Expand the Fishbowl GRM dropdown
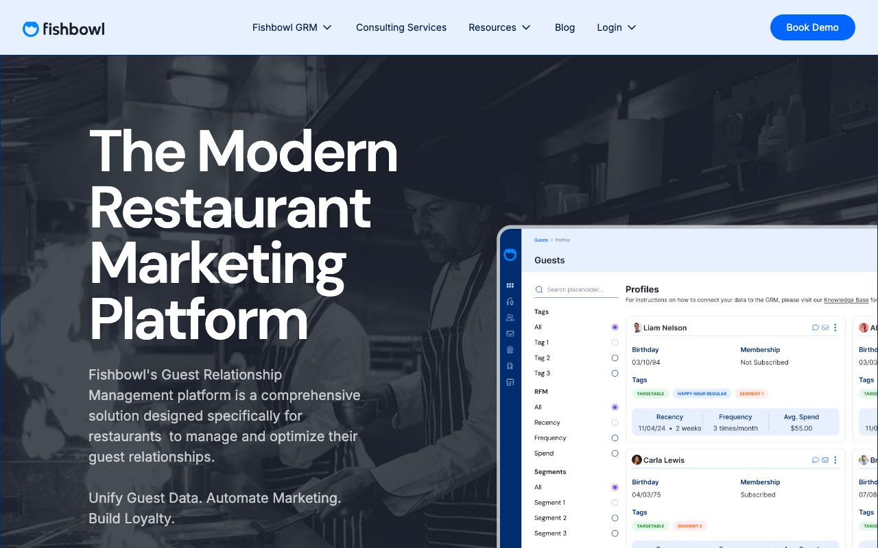The height and width of the screenshot is (548, 878). 292,27
